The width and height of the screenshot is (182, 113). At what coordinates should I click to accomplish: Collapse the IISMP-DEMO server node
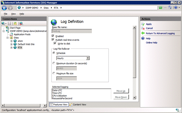[x=4, y=31]
